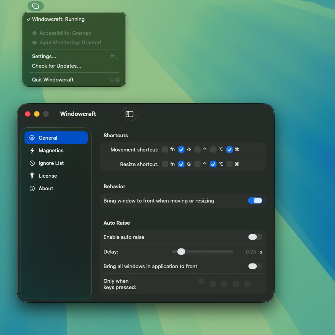Click the Windowcraft menu bar status icon

(x=36, y=6)
